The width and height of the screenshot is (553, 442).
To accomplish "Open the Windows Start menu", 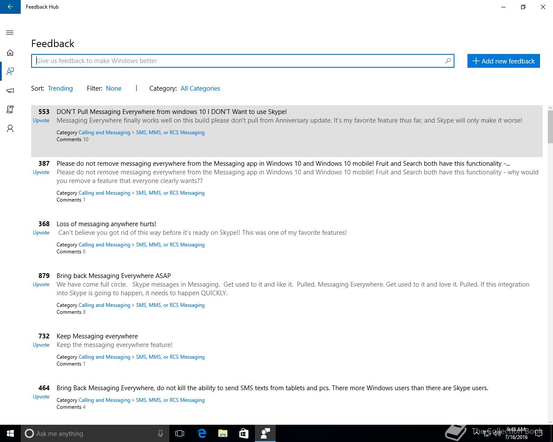I will [x=10, y=433].
